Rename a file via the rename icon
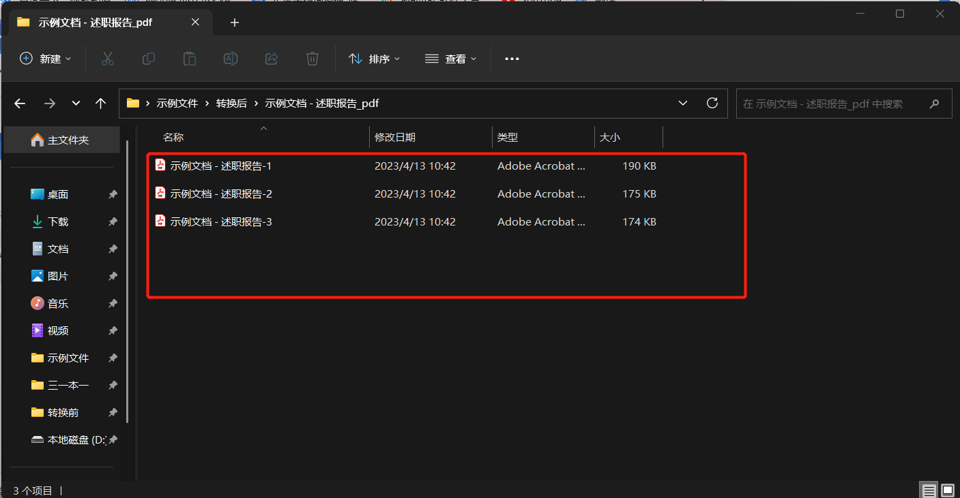The height and width of the screenshot is (498, 960). click(x=230, y=59)
